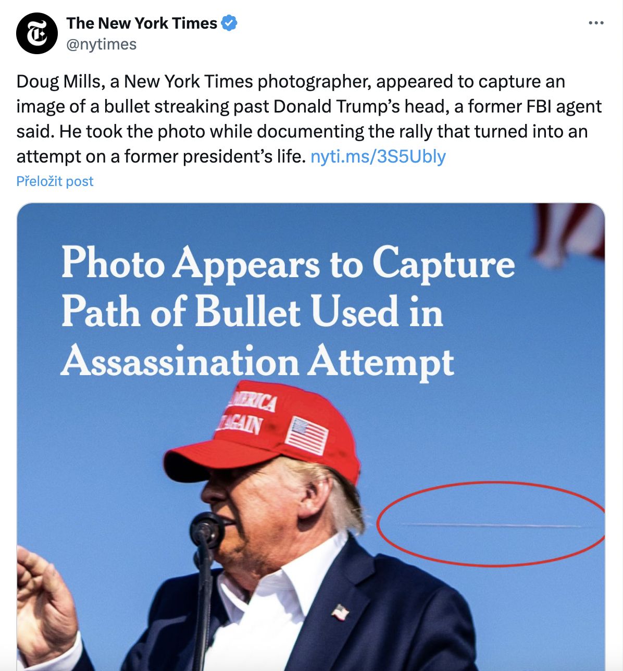Click inside the red circled bullet streak
Screen dimensions: 623x671
tap(491, 524)
